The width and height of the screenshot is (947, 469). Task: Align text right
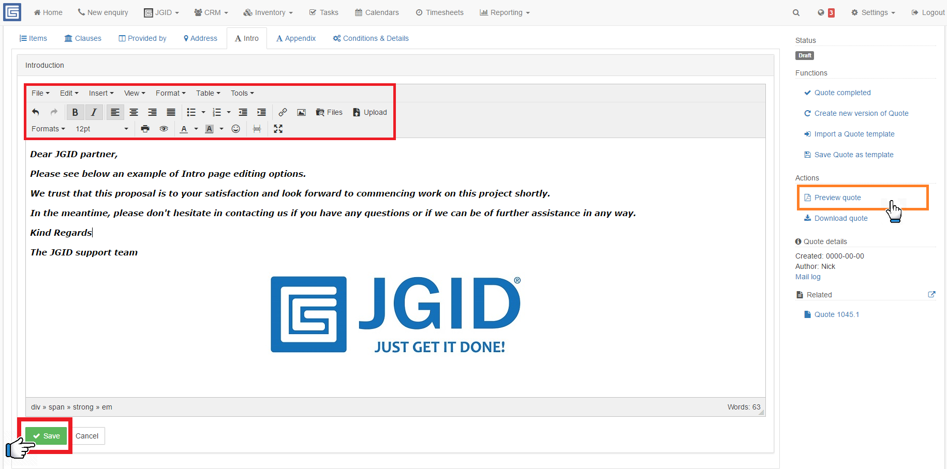[x=152, y=112]
